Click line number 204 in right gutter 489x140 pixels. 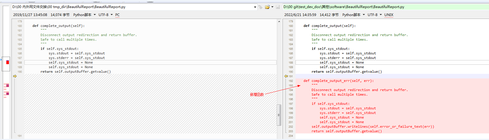point(291,136)
